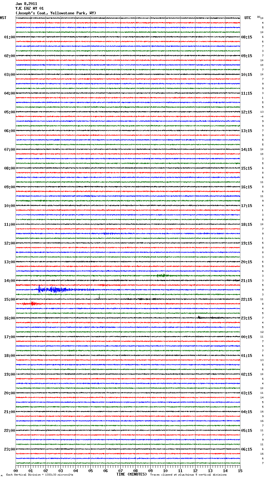Click the 21:15 UTC time label
Screen dimensions: 265x479
click(x=247, y=281)
